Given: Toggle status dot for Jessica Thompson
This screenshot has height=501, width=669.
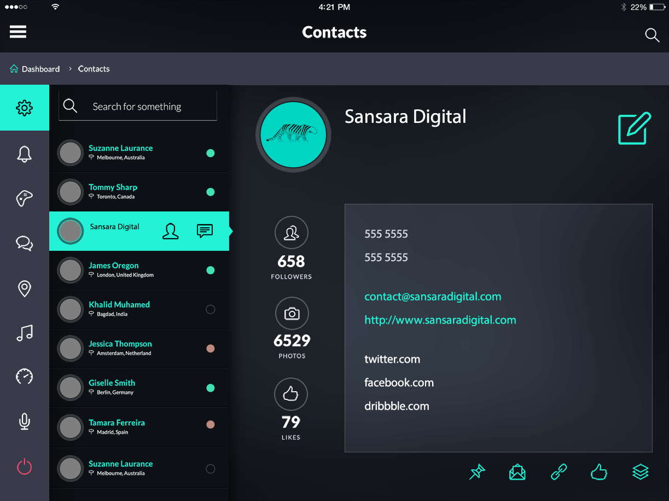Looking at the screenshot, I should point(210,349).
